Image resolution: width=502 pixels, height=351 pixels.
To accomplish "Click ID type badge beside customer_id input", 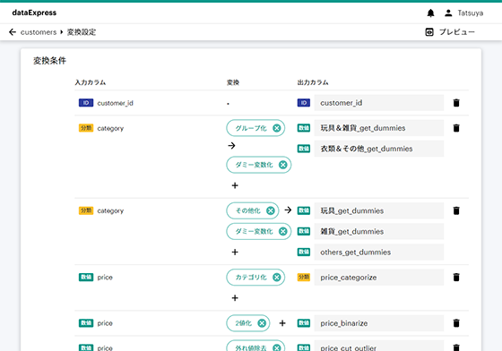I will pos(86,103).
